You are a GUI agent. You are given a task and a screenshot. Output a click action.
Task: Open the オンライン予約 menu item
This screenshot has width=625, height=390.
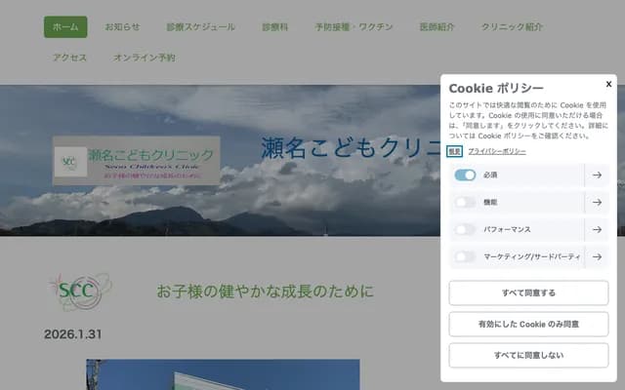pos(144,58)
